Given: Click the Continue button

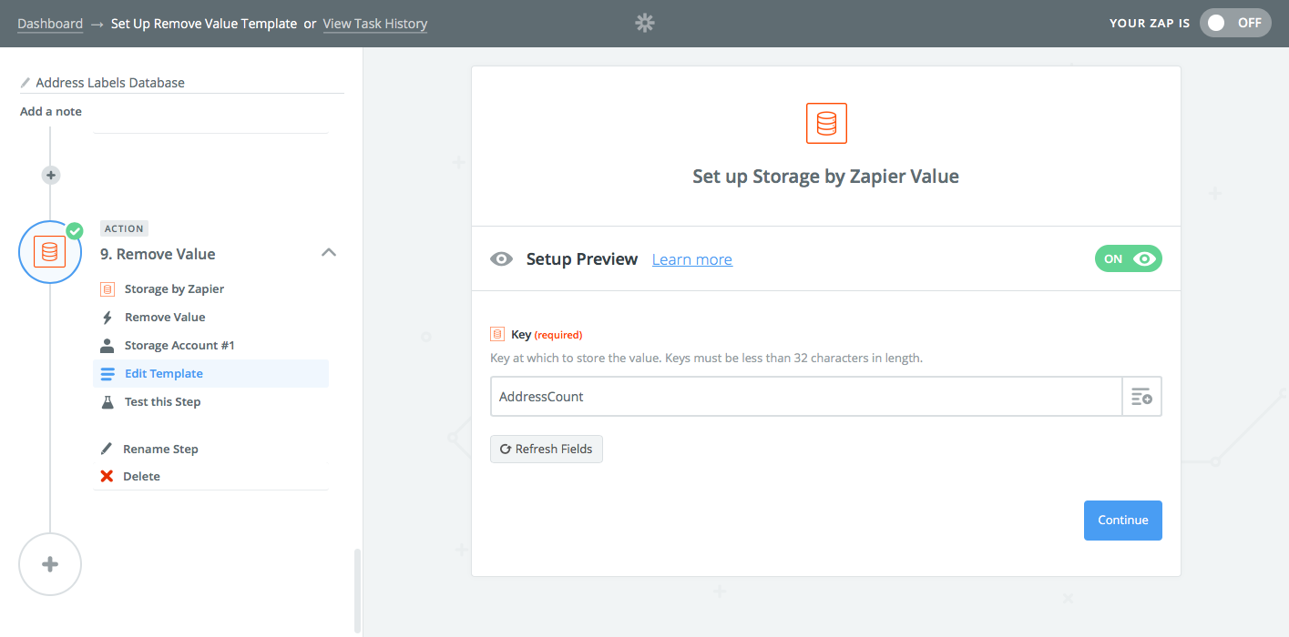Looking at the screenshot, I should click(x=1122, y=521).
